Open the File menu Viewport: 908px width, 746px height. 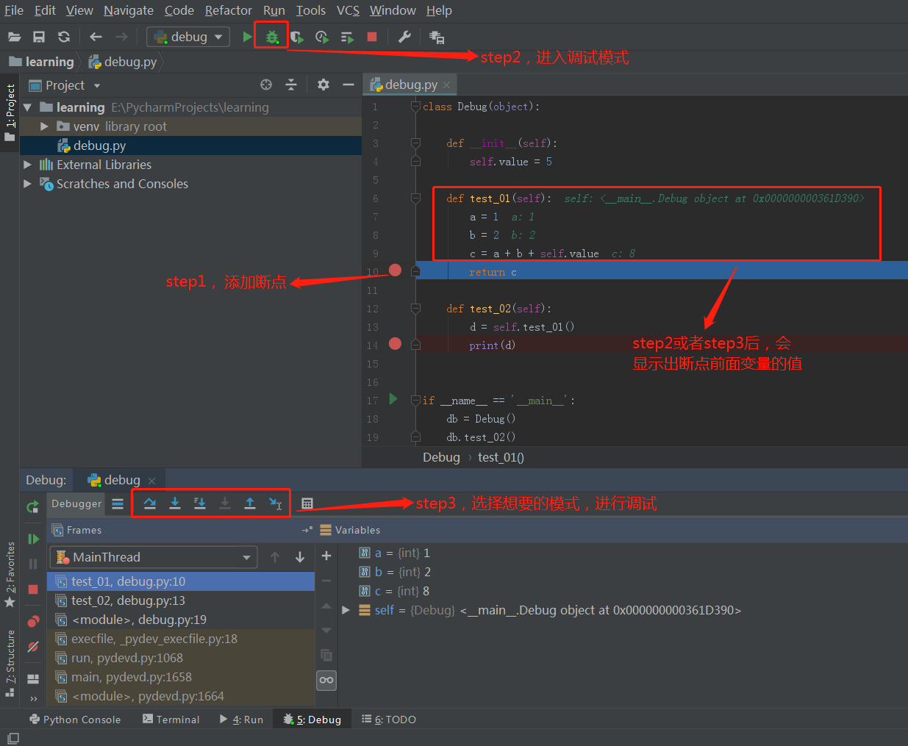[13, 10]
